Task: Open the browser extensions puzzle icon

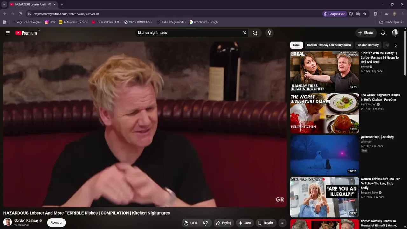Action: pyautogui.click(x=376, y=14)
